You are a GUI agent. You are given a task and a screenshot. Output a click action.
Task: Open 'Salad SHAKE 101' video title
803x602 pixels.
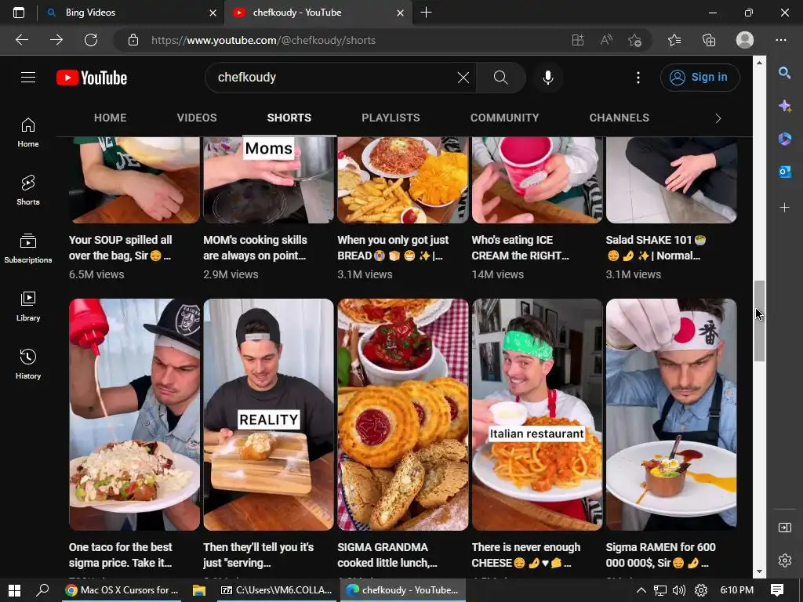pos(656,248)
